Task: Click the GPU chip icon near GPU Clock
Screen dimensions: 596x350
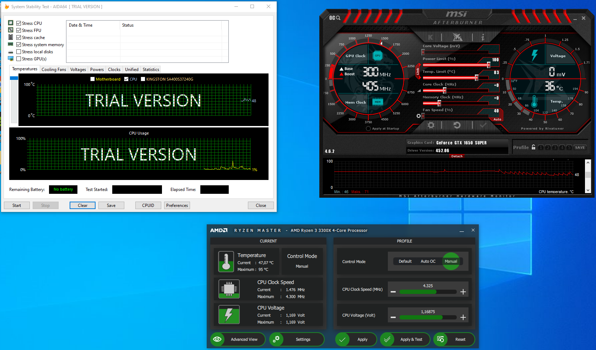Action: pos(378,55)
